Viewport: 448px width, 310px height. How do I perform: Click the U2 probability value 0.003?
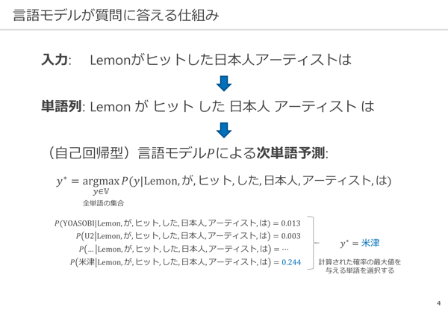291,236
